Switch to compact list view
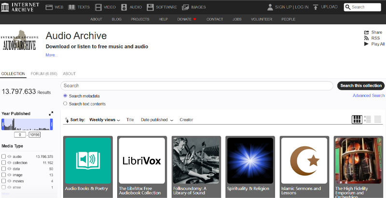 [378, 119]
